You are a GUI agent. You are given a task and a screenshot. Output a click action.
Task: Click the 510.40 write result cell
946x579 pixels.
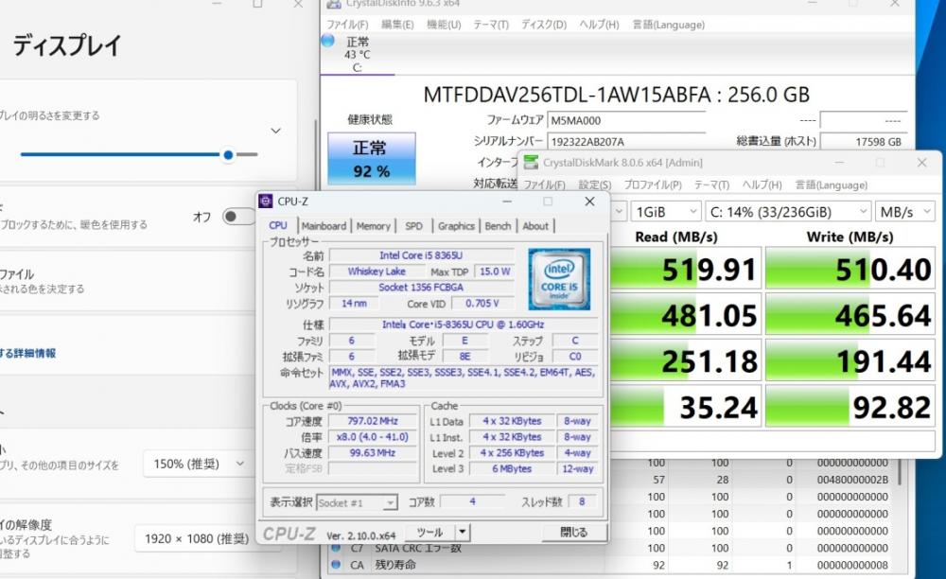[x=850, y=269]
